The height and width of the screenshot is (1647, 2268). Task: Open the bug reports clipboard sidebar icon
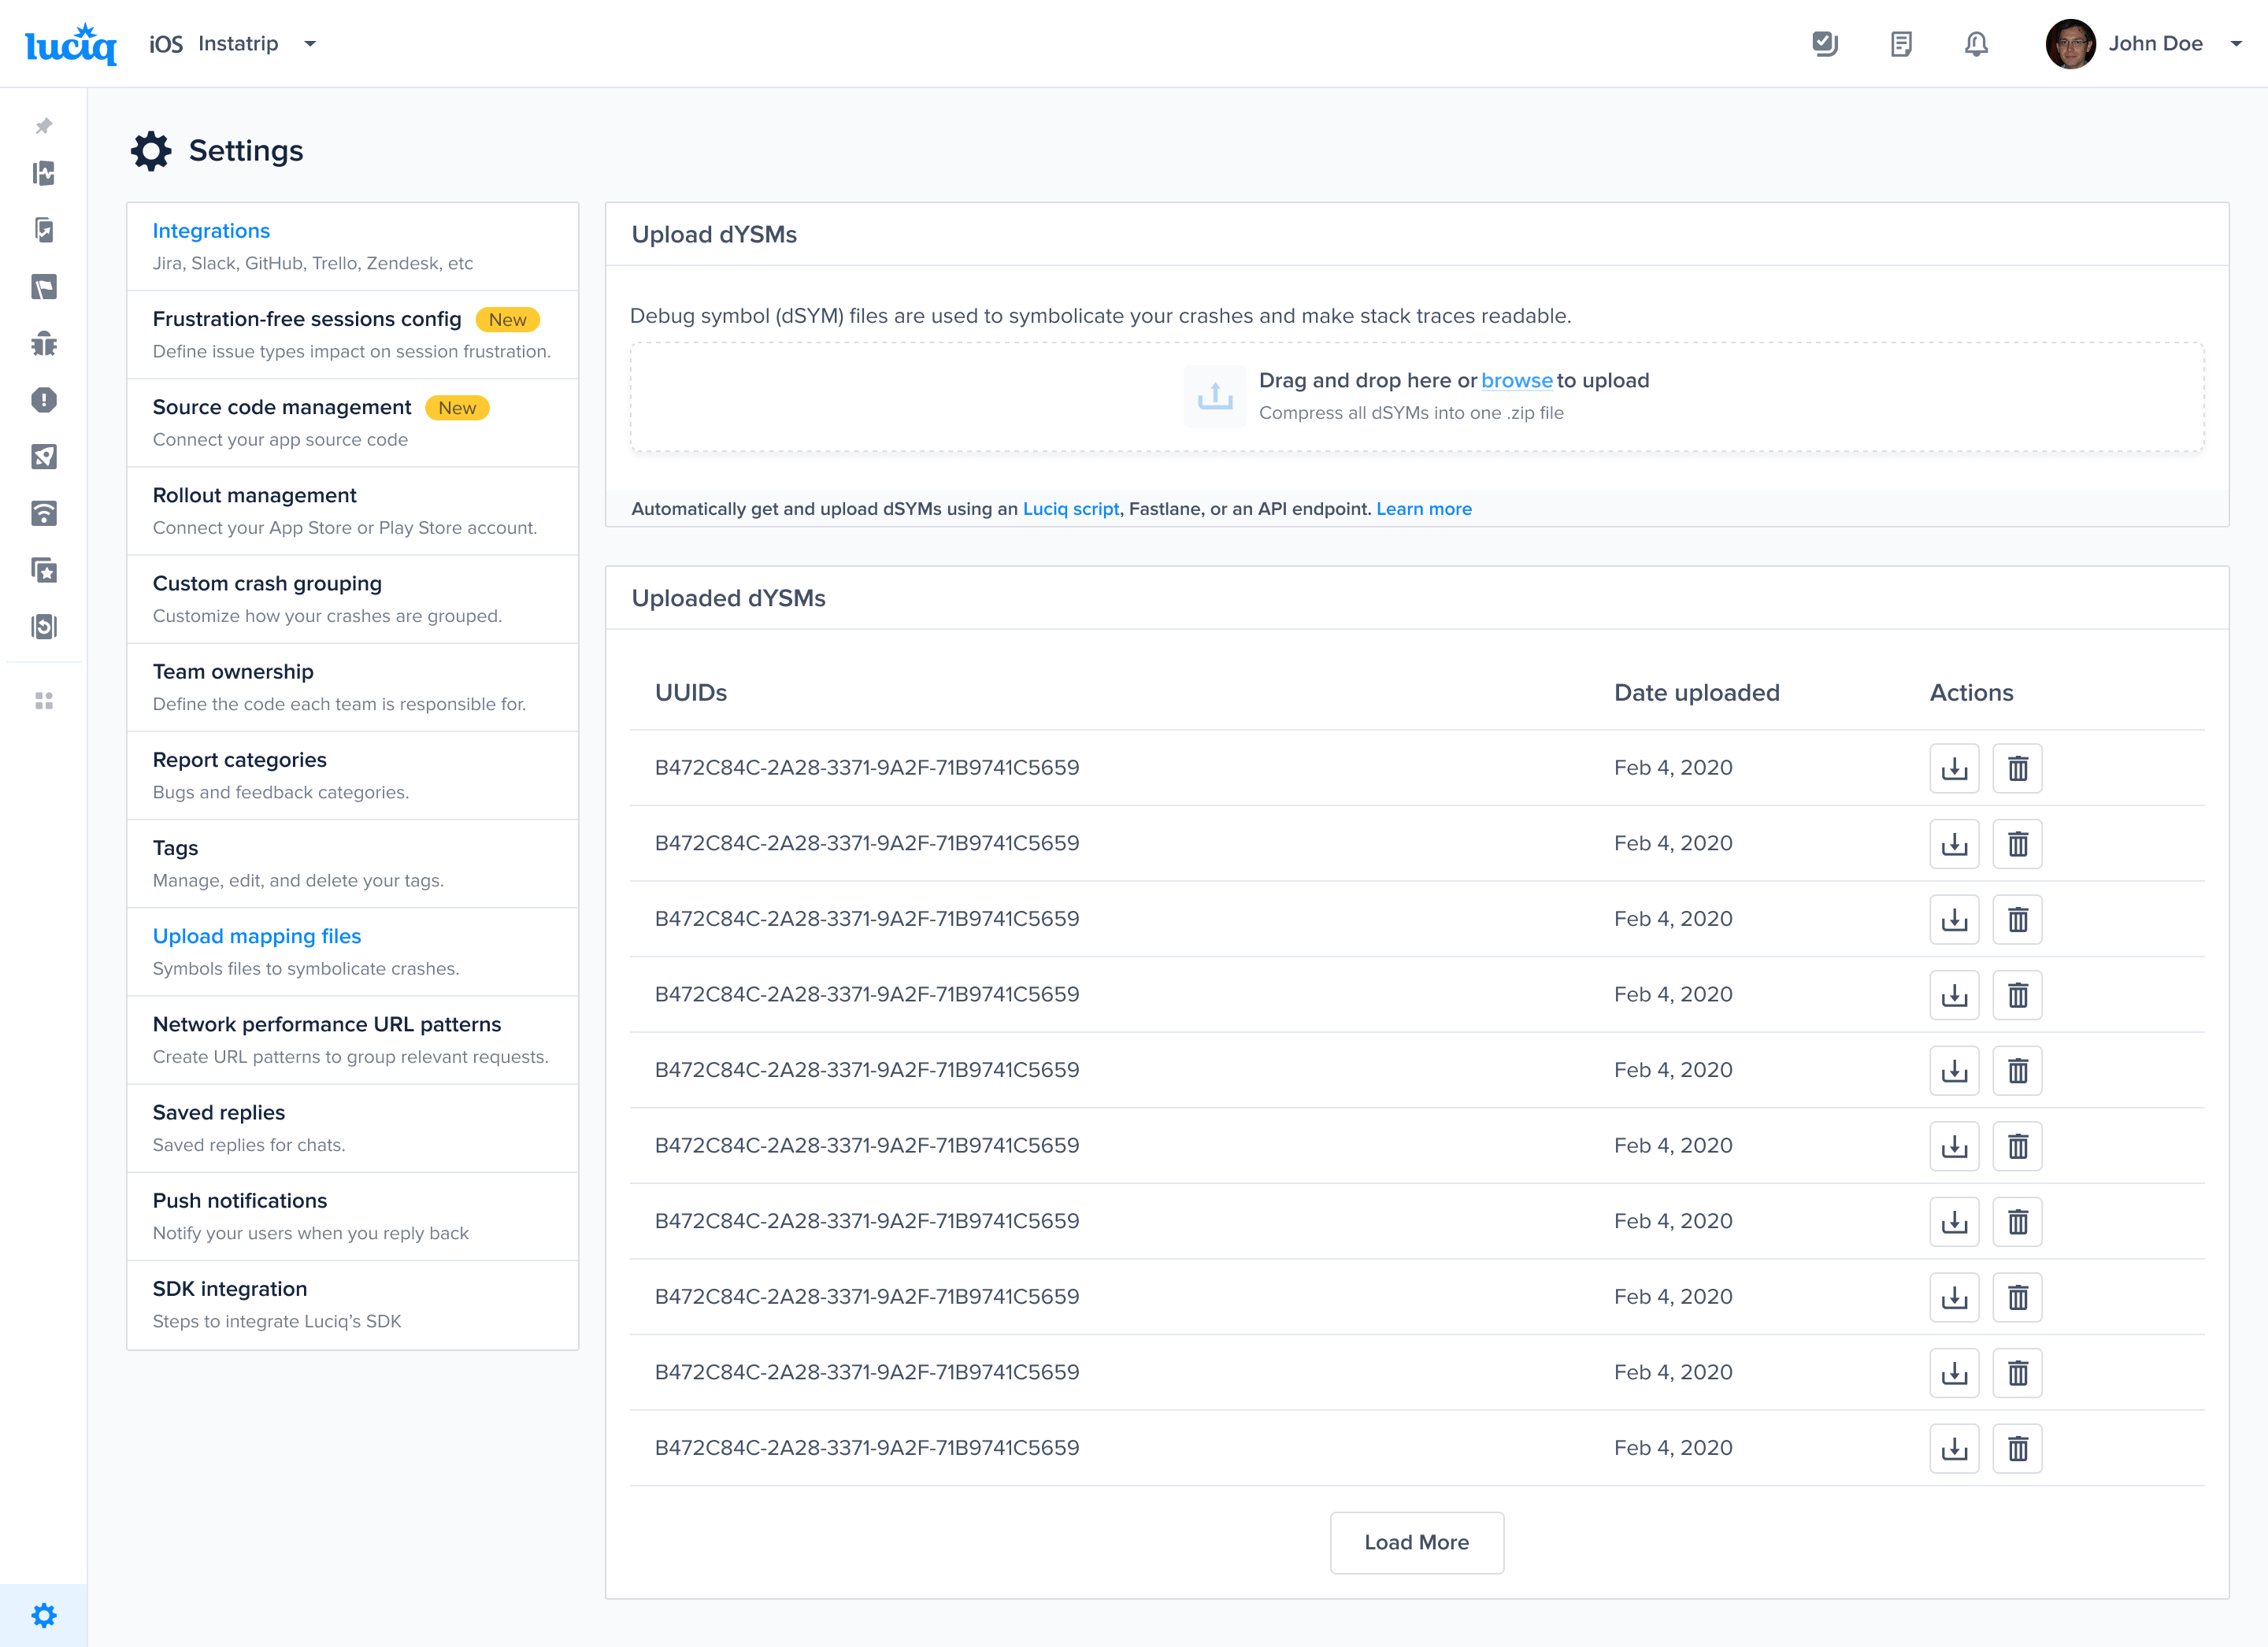(x=44, y=230)
